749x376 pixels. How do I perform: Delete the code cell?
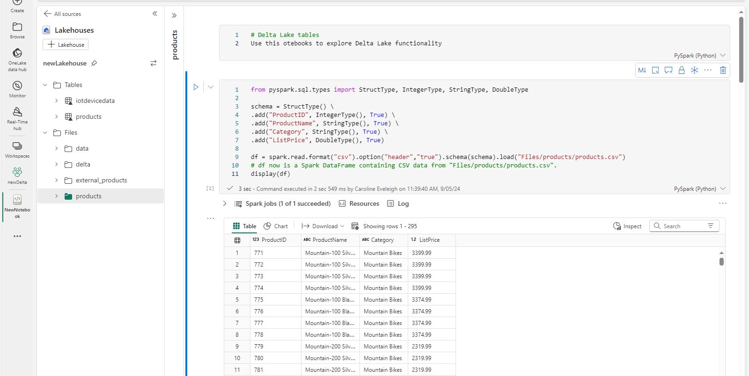pos(723,70)
